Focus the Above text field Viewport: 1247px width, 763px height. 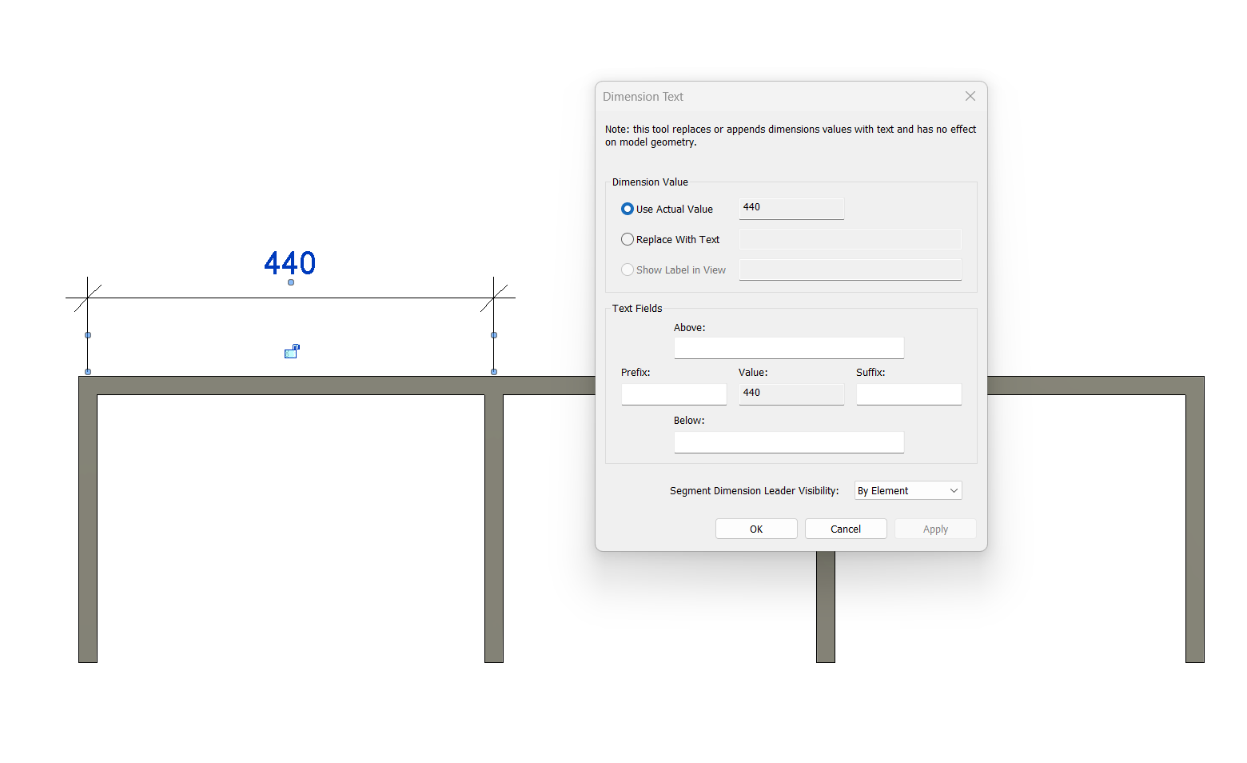tap(788, 348)
